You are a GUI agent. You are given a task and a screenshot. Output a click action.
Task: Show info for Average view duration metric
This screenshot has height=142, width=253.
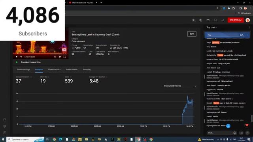click(106, 77)
